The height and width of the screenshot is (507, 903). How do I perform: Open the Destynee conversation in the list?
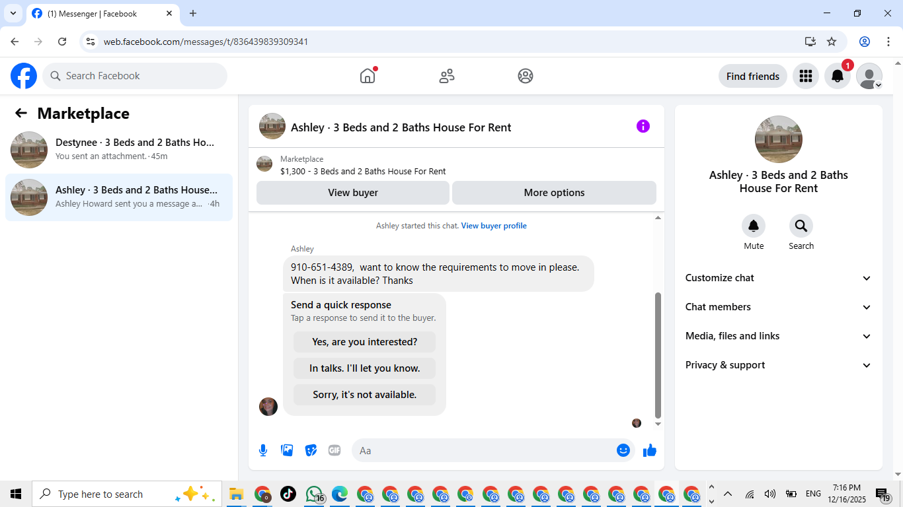(119, 150)
